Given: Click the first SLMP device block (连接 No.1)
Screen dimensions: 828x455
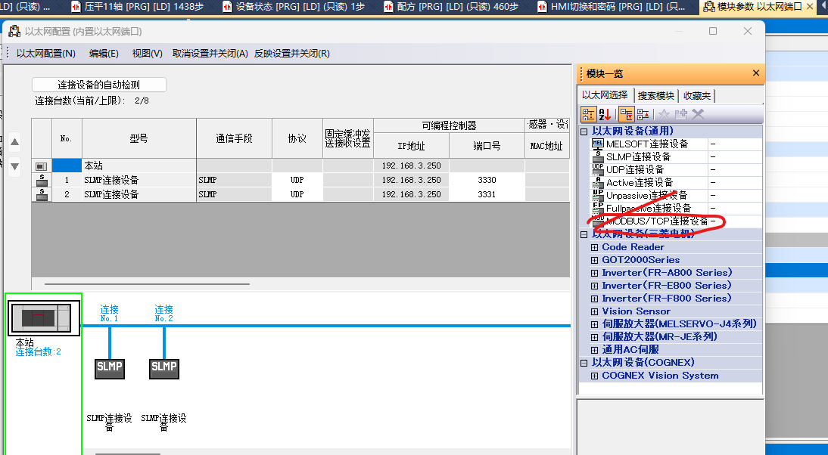Looking at the screenshot, I should pos(109,368).
